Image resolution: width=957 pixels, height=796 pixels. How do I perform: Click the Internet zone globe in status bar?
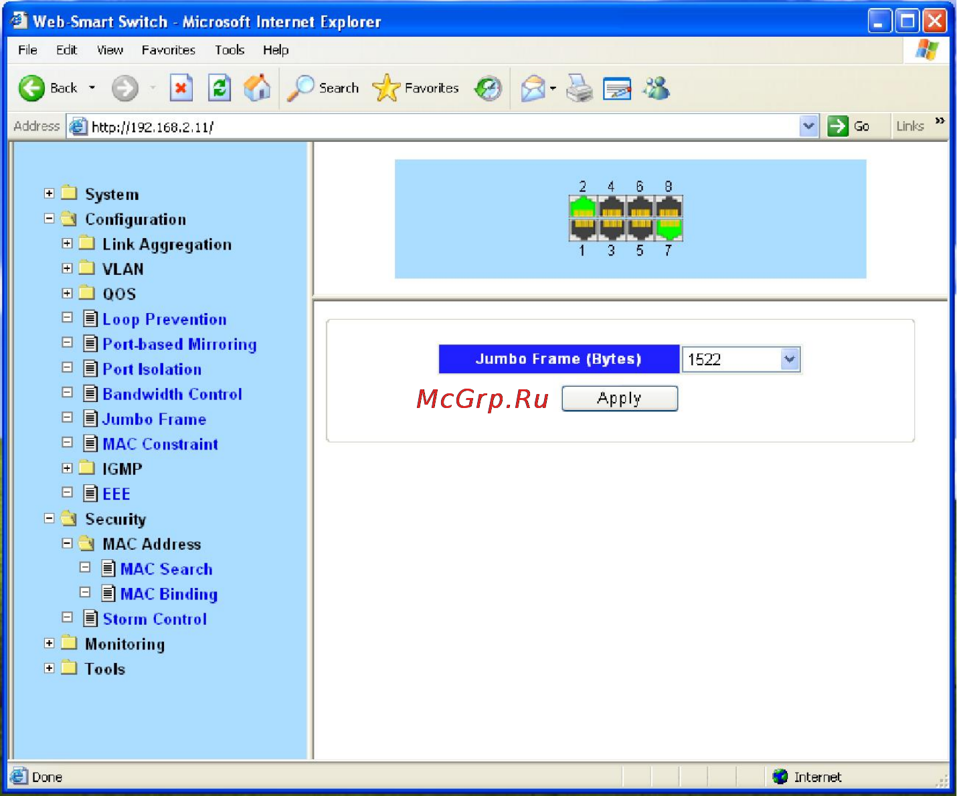(780, 777)
